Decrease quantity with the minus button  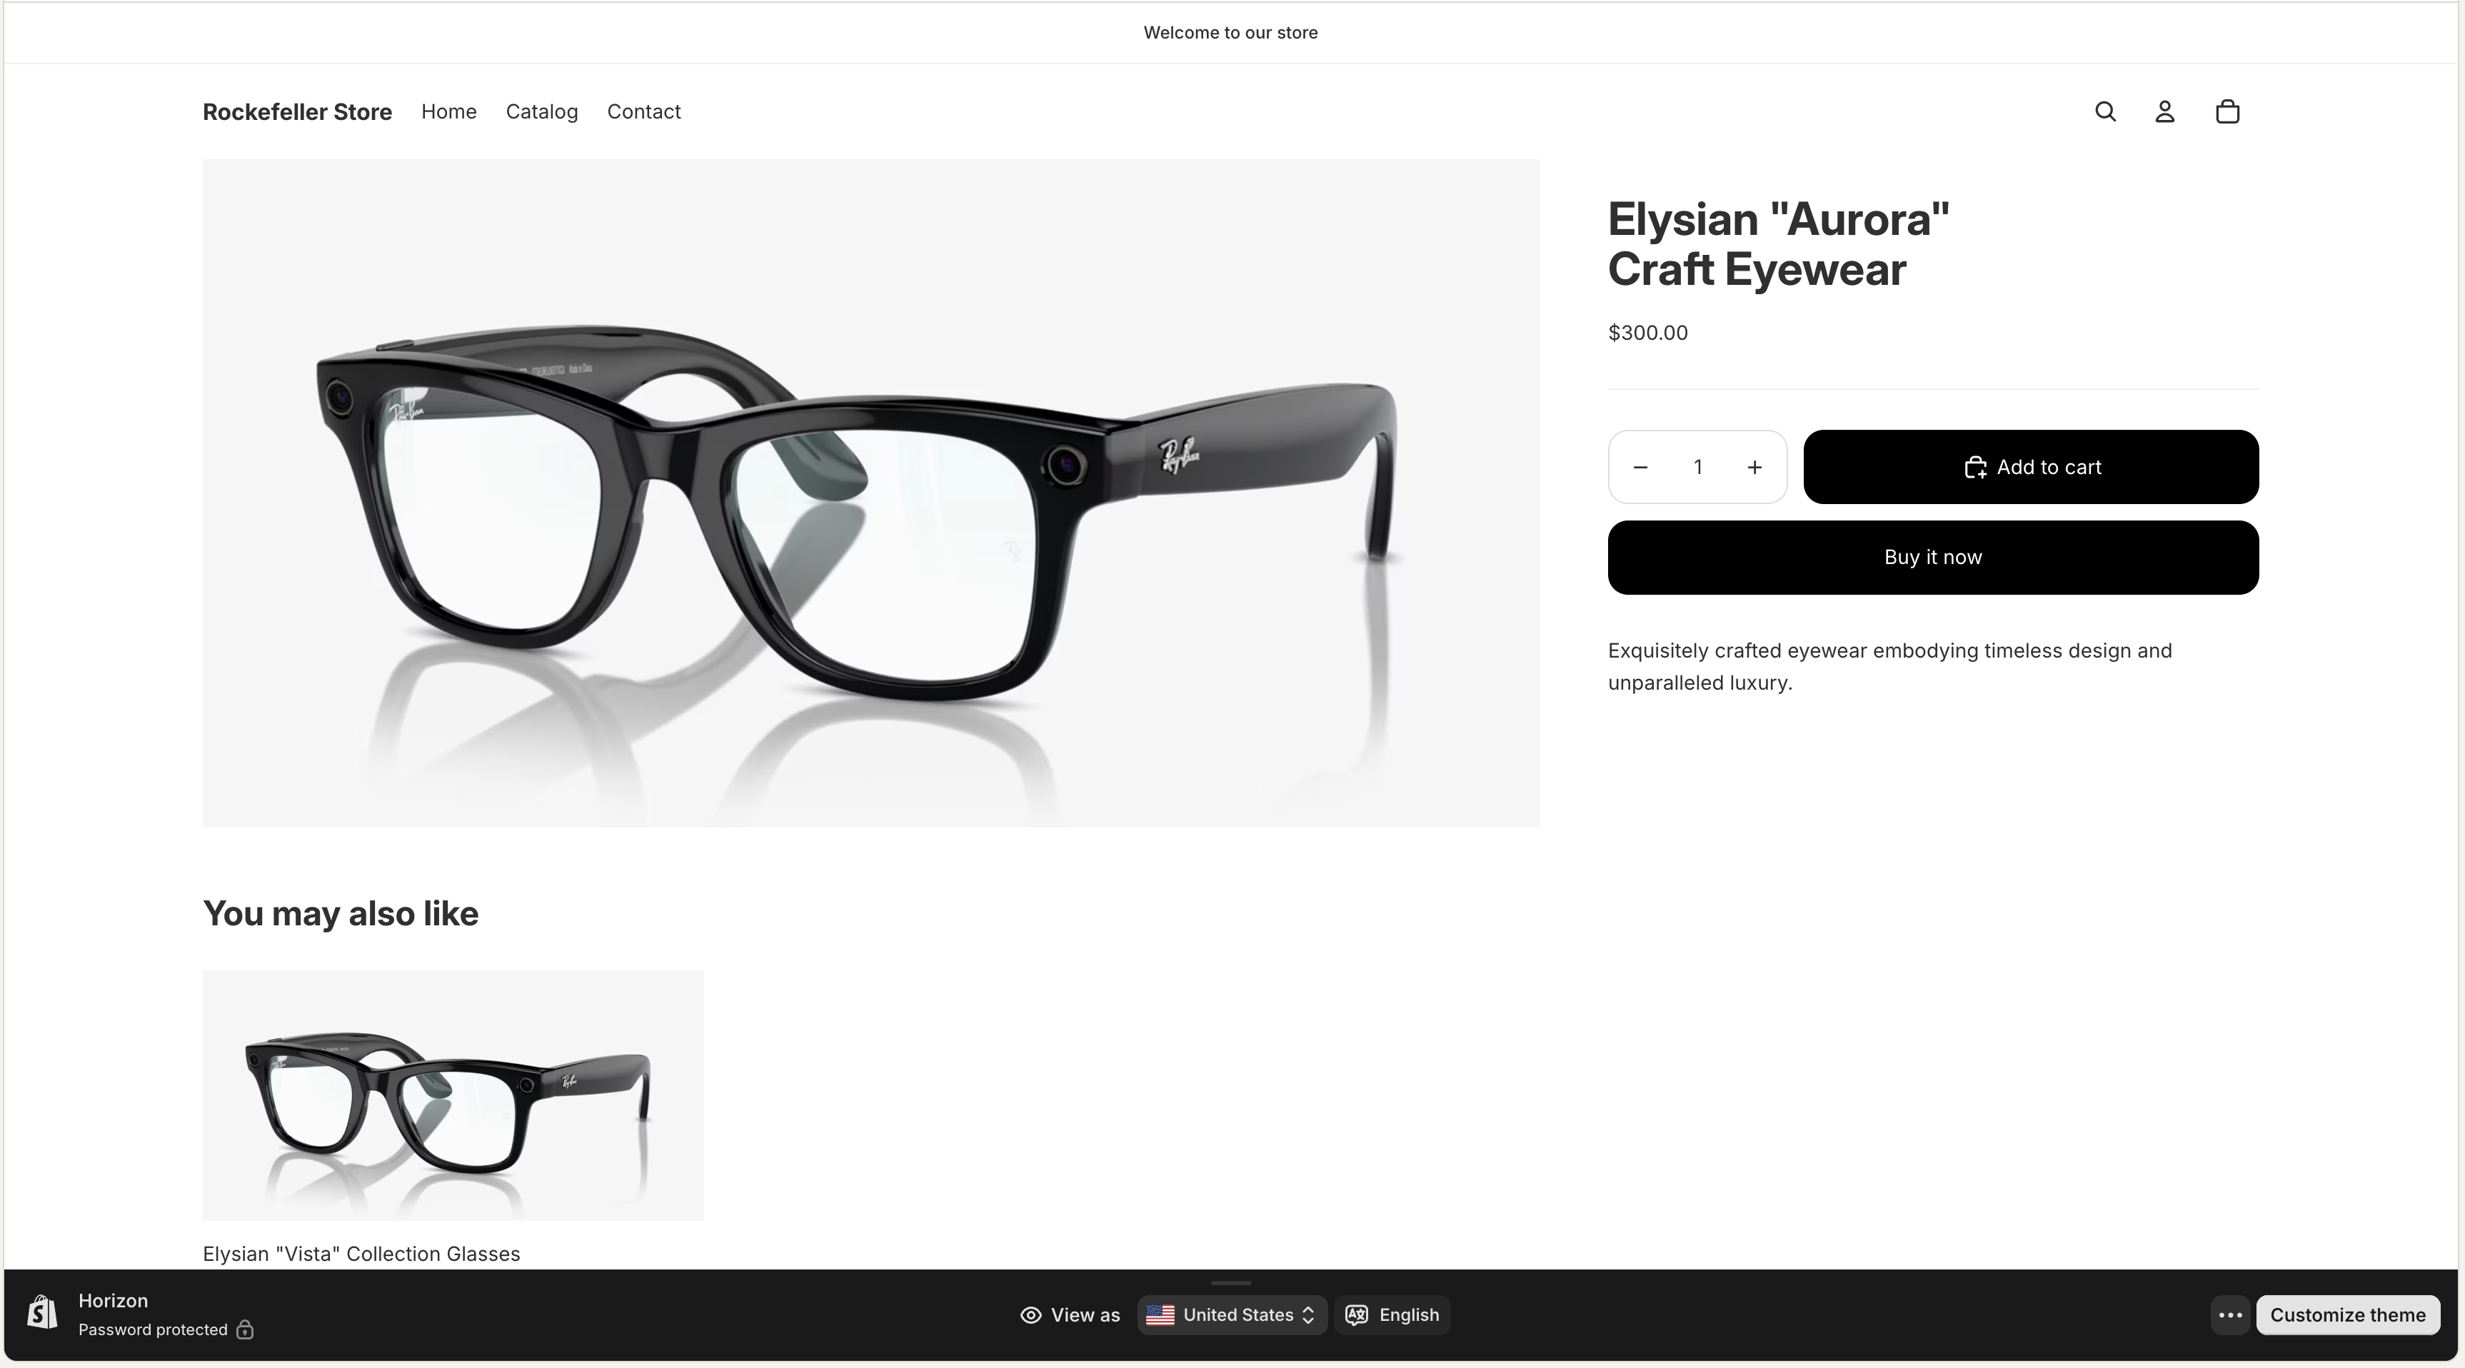point(1640,467)
